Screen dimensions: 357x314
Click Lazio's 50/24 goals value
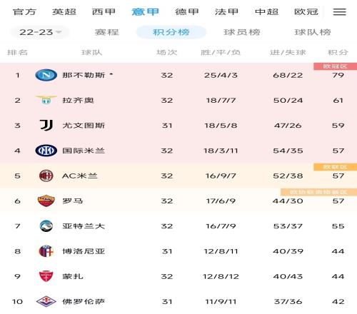click(288, 100)
